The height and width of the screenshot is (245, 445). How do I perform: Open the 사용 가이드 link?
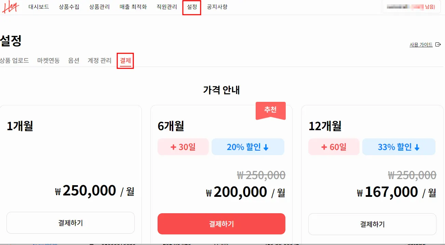click(421, 45)
